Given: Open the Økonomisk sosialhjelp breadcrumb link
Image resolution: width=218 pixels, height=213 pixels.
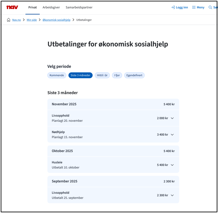Looking at the screenshot, I should (x=56, y=20).
